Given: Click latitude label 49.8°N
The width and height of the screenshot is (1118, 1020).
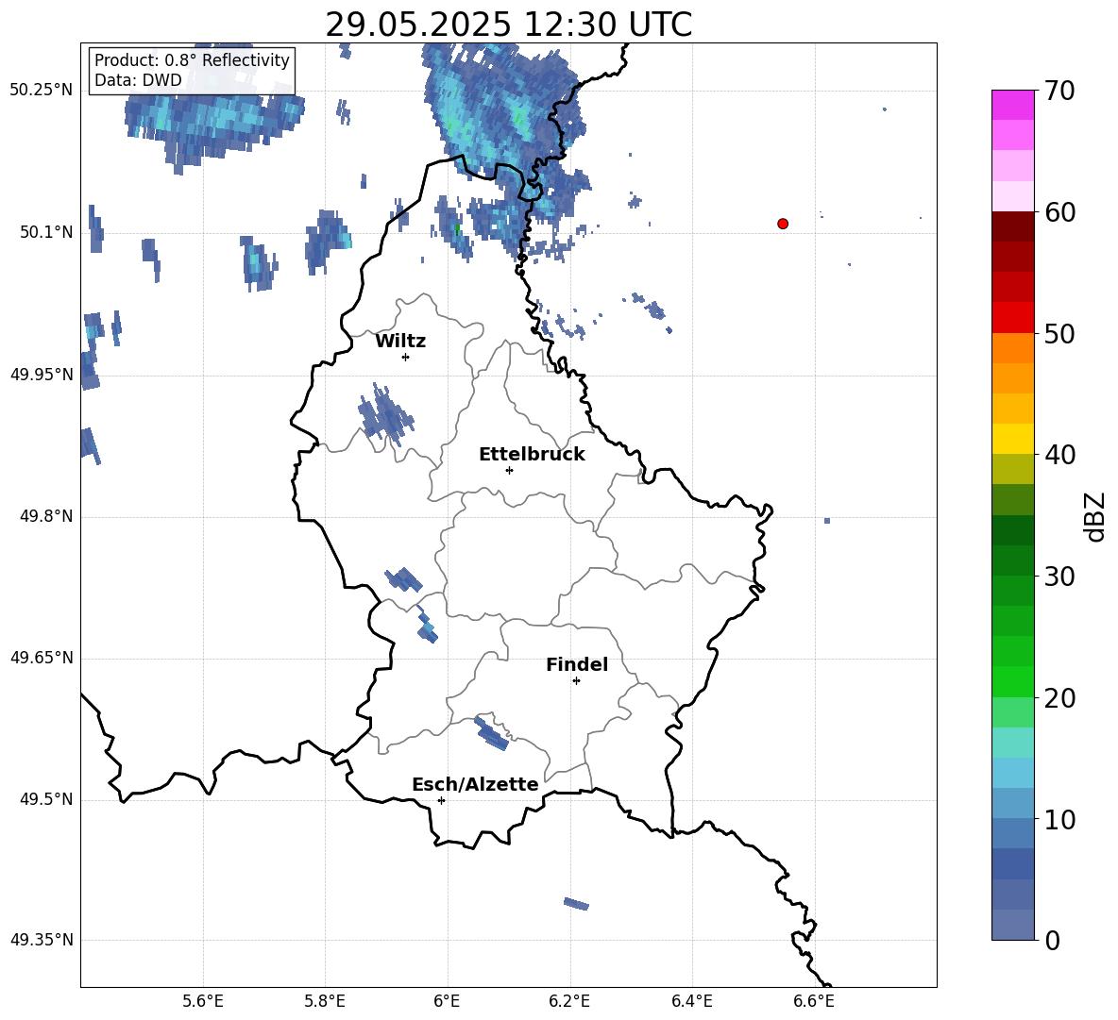Looking at the screenshot, I should 46,516.
